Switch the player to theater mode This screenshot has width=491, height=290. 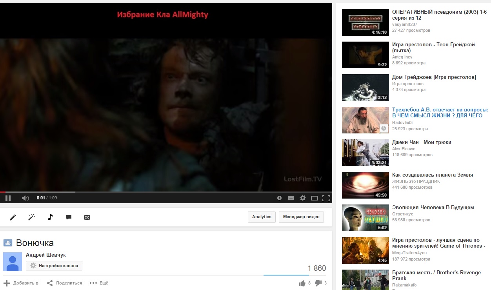(315, 198)
